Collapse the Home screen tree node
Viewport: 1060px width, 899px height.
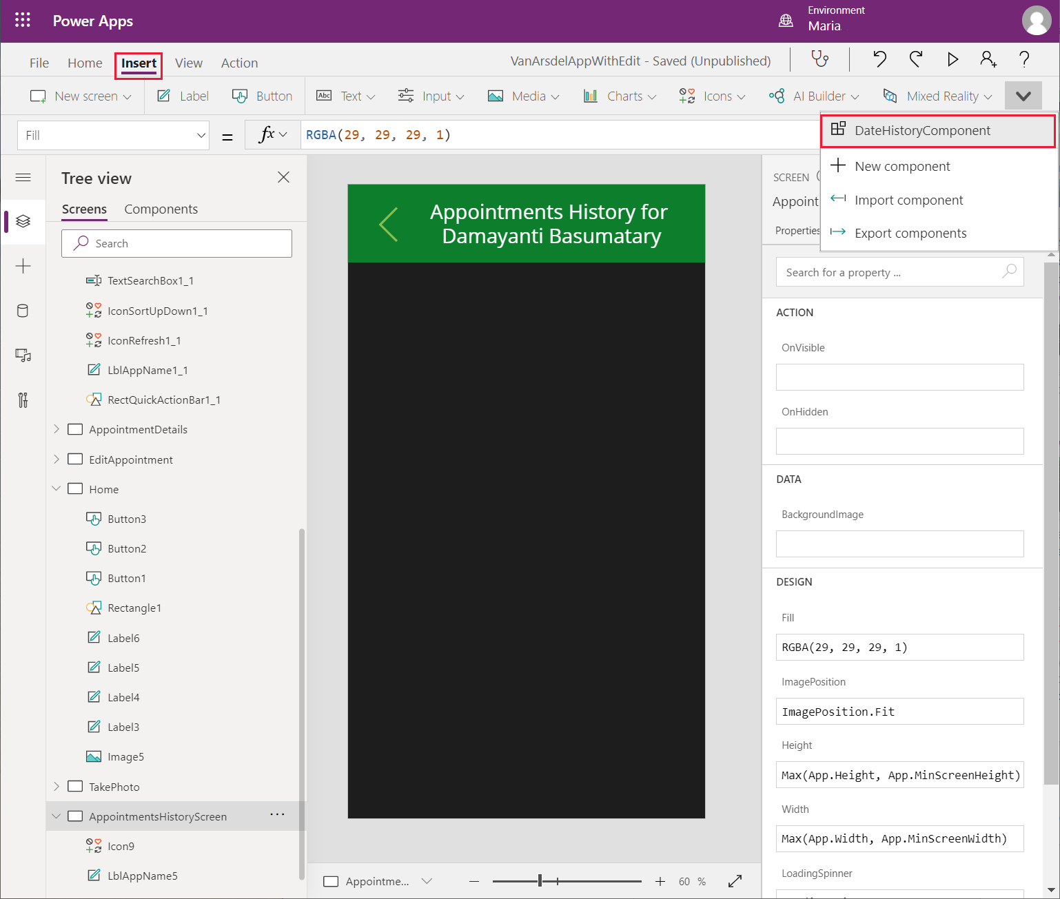tap(57, 489)
